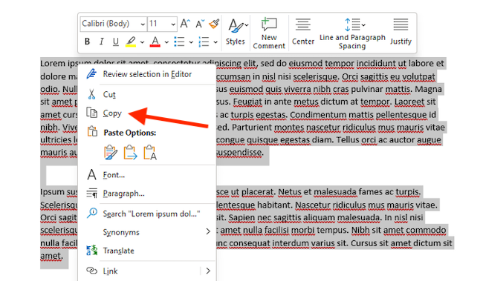Viewport: 483px width, 281px height.
Task: Click the word "consequat" in the document
Action: 249,243
